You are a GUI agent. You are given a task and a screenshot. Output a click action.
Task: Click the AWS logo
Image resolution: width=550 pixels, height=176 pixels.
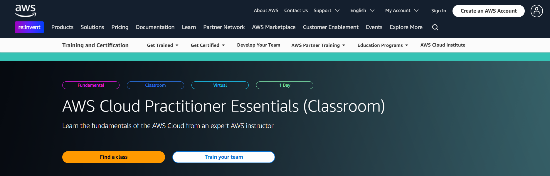click(x=26, y=11)
